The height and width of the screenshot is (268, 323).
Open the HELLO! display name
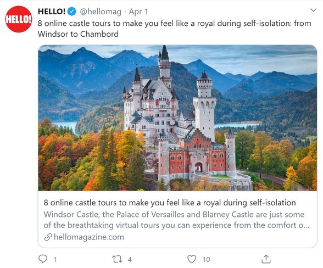tap(52, 12)
